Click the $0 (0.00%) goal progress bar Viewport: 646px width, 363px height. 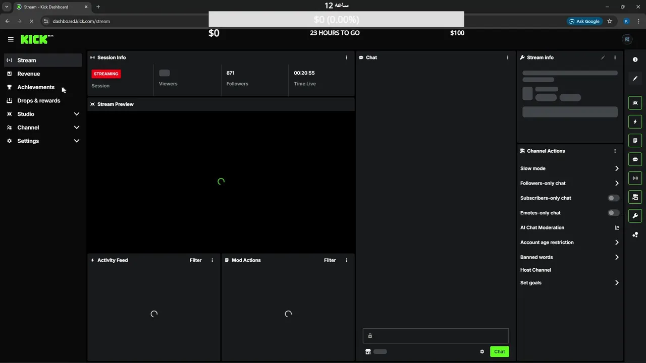click(x=336, y=19)
